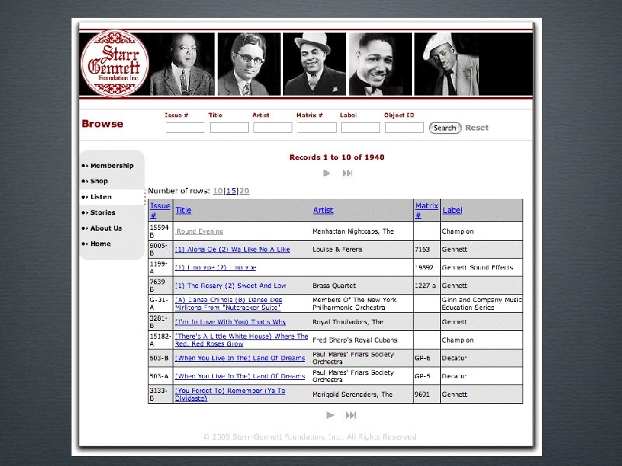Focus the Artist search field
This screenshot has width=622, height=466.
point(273,127)
